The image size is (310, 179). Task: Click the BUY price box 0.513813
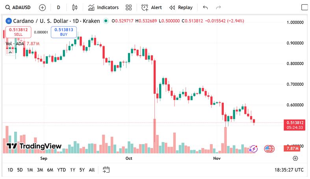63,32
